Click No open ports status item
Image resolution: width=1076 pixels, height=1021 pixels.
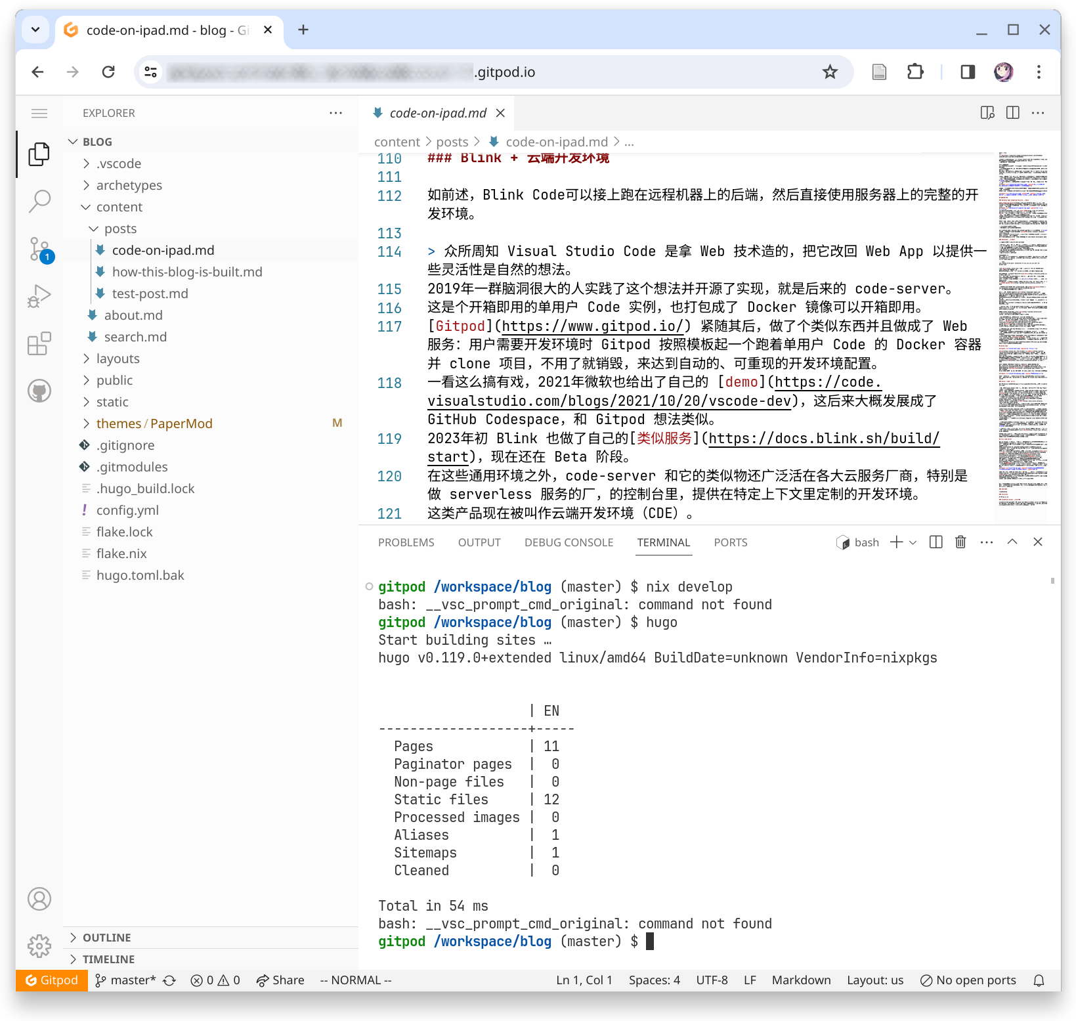(x=968, y=980)
